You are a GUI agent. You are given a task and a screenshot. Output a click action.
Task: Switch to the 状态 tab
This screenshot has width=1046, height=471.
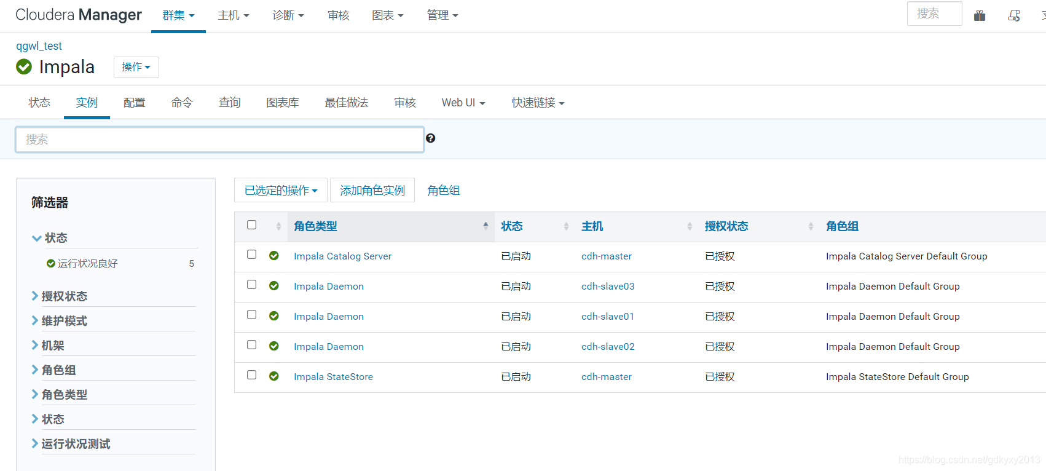pos(39,103)
